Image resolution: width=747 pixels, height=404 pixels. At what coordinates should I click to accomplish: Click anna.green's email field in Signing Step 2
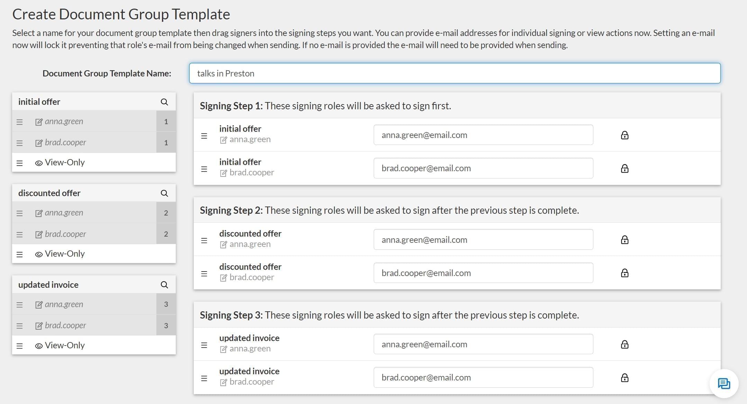(x=483, y=239)
